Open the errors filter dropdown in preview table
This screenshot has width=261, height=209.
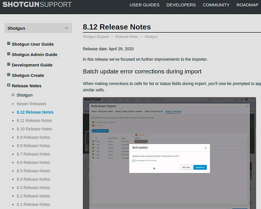tap(147, 135)
